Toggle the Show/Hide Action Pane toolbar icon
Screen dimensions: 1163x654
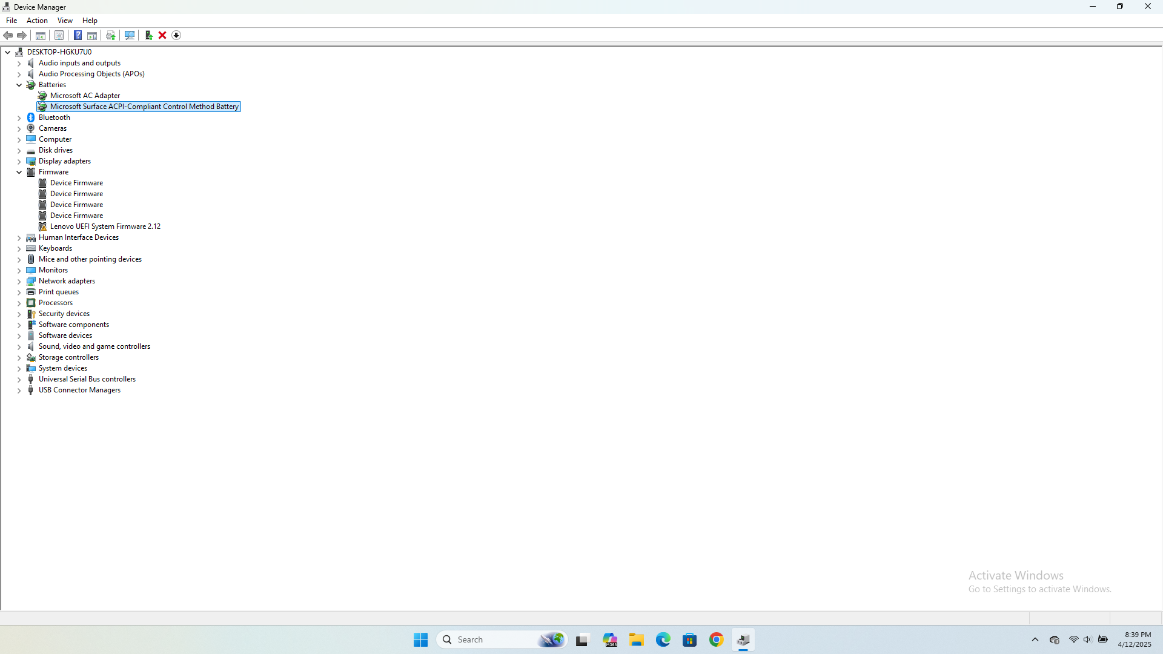click(92, 35)
